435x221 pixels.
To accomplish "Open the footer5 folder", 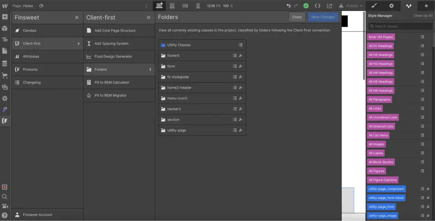I will click(202, 55).
